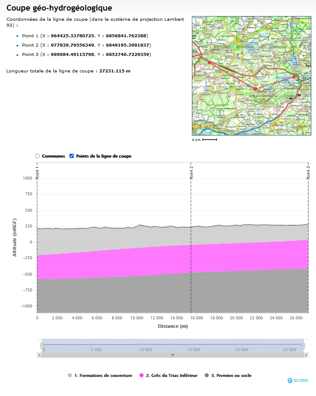Click the red end point on map
Viewport: 316px width, 396px height.
(294, 77)
